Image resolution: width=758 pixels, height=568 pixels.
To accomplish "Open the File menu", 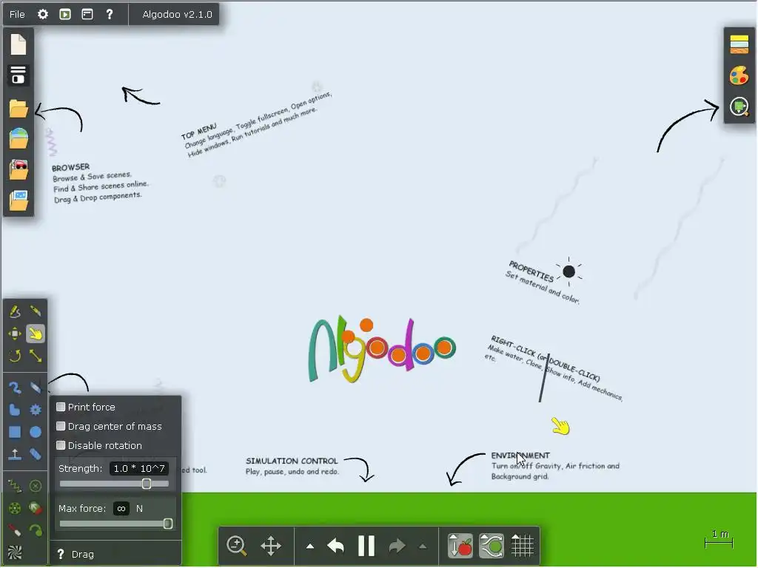I will pyautogui.click(x=17, y=15).
